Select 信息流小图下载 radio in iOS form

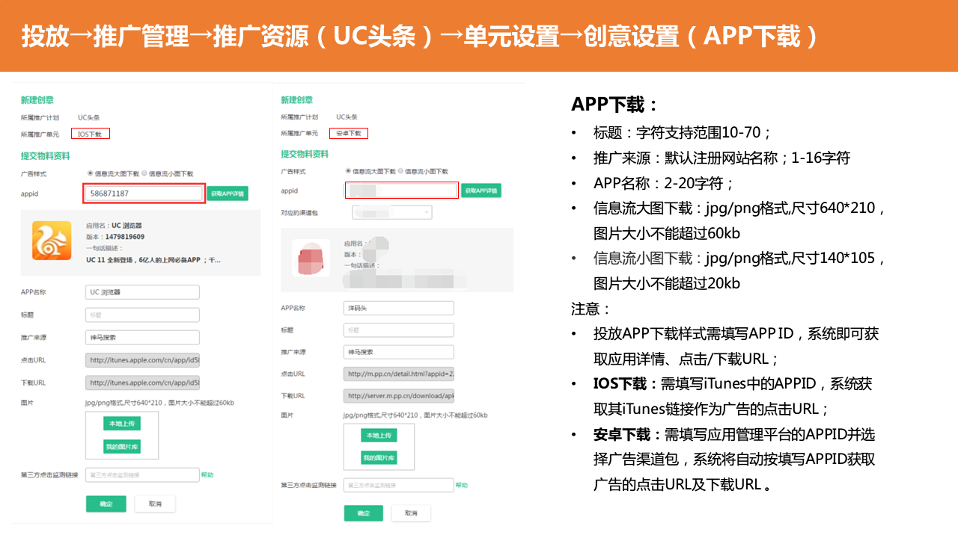(x=144, y=173)
